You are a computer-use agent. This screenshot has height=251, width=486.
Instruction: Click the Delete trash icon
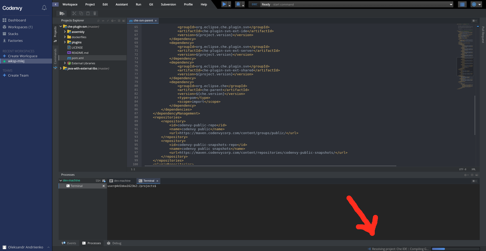pyautogui.click(x=95, y=13)
